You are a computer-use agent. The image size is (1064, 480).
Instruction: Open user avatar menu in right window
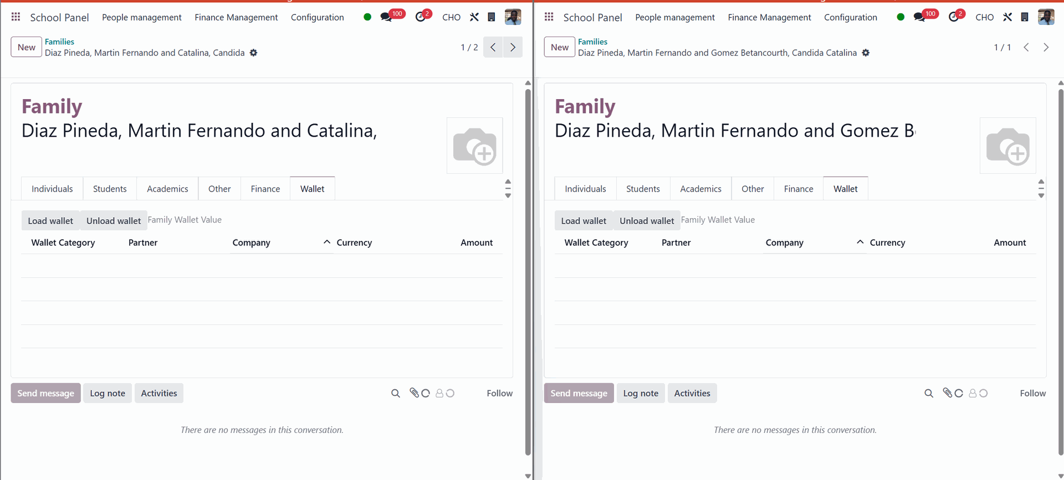point(1046,17)
